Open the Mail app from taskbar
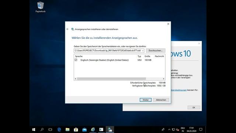 point(84,130)
